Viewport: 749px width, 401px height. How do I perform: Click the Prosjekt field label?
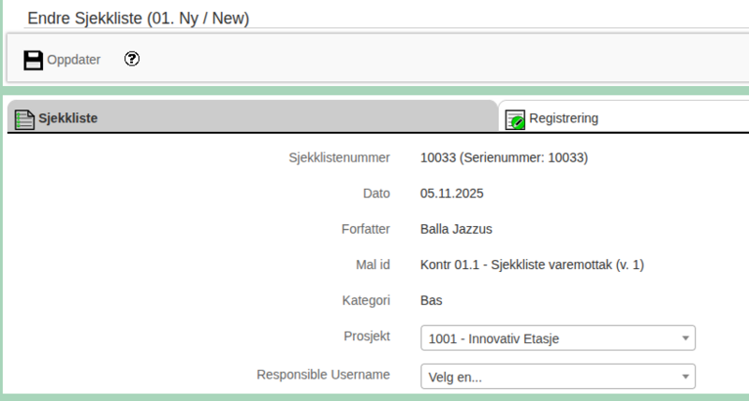tap(366, 337)
